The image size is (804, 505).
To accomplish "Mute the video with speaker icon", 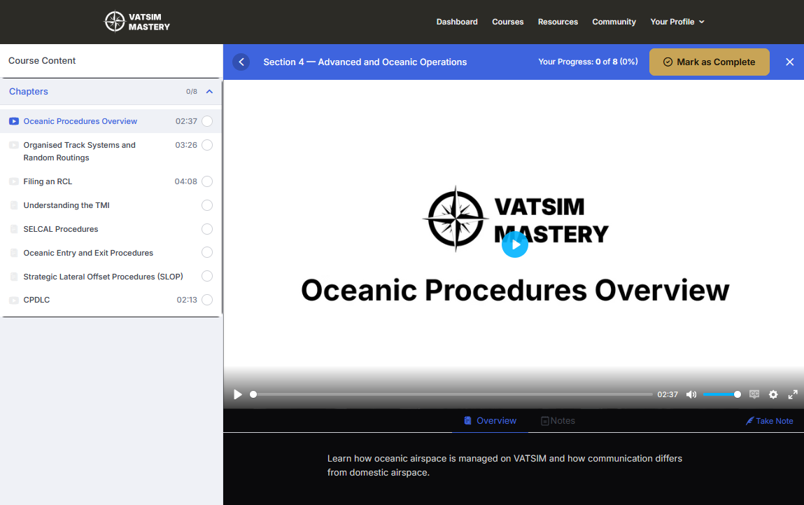I will click(691, 394).
